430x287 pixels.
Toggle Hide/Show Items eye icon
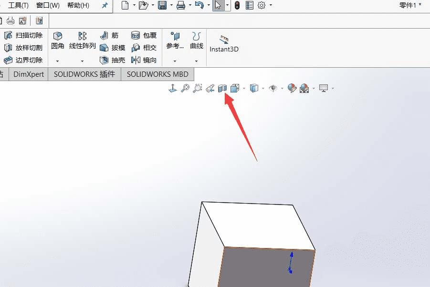click(x=273, y=88)
